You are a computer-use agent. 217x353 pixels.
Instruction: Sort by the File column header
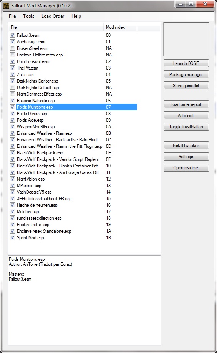(56, 27)
